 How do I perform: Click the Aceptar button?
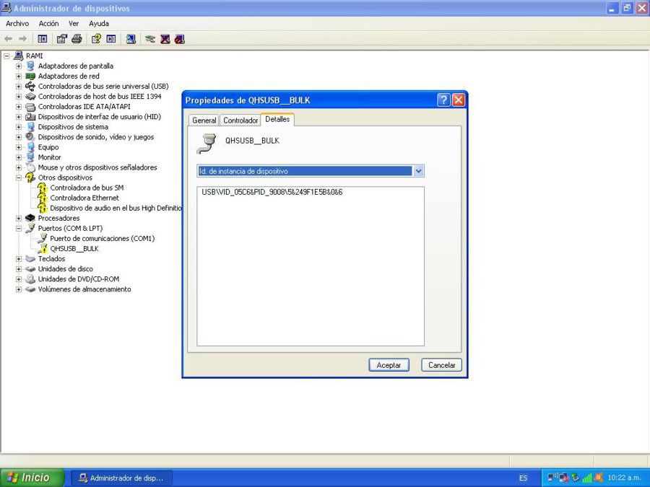point(389,365)
